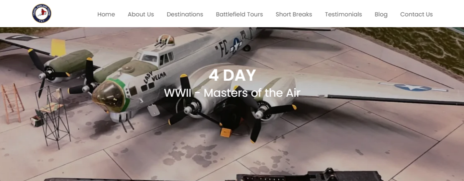Click the wooden ladder beside the aircraft
Image resolution: width=464 pixels, height=181 pixels.
tap(13, 103)
